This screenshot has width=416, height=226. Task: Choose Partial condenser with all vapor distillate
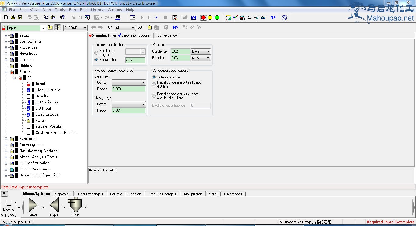tap(154, 84)
